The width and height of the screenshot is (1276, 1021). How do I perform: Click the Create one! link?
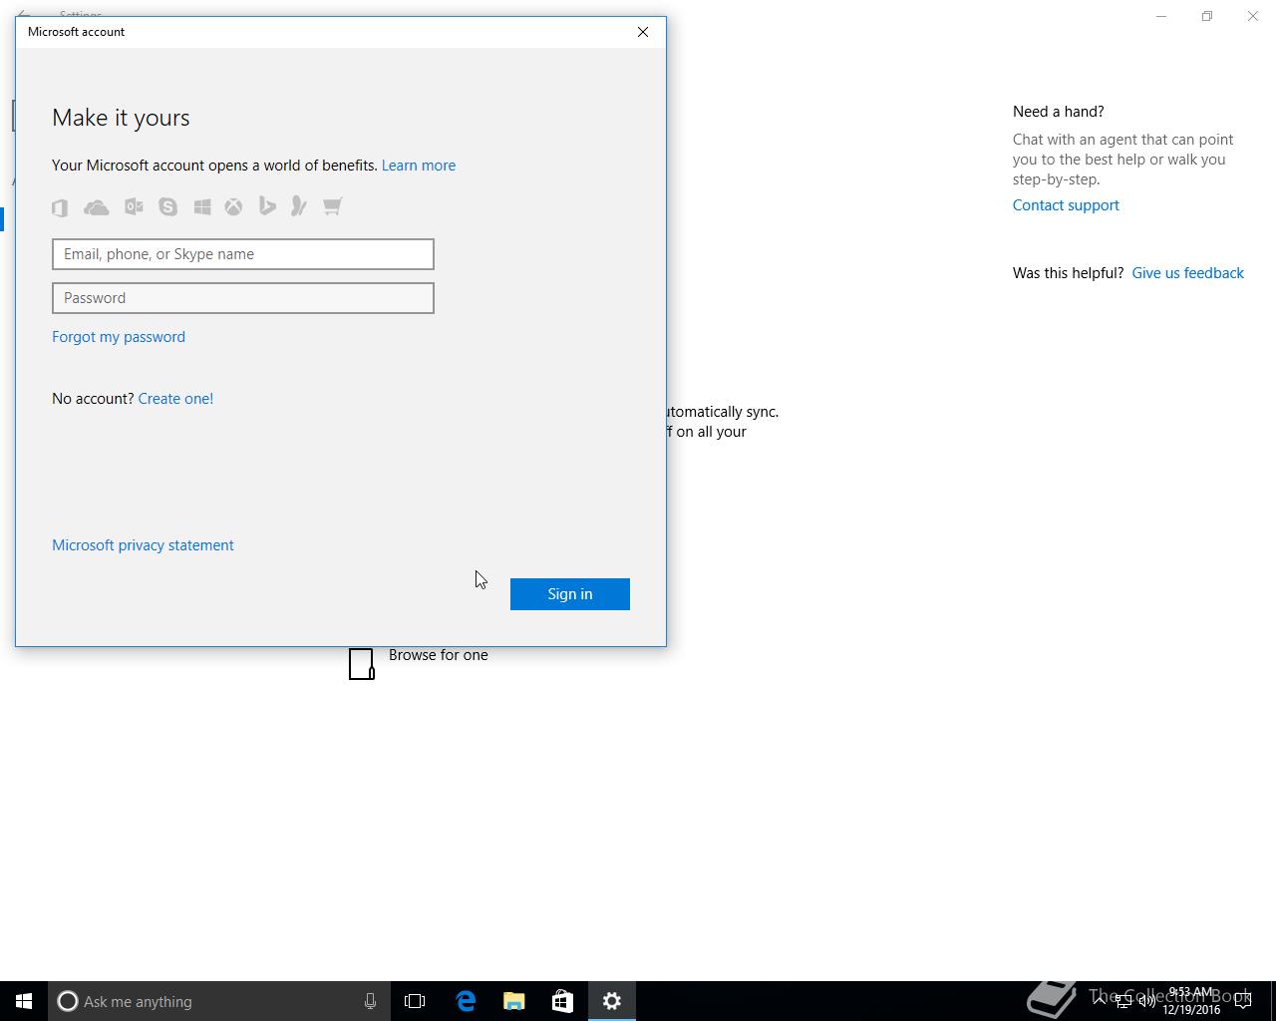(x=175, y=399)
